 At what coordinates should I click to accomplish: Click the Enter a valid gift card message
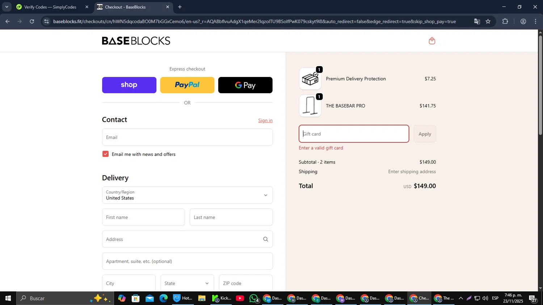click(x=321, y=148)
